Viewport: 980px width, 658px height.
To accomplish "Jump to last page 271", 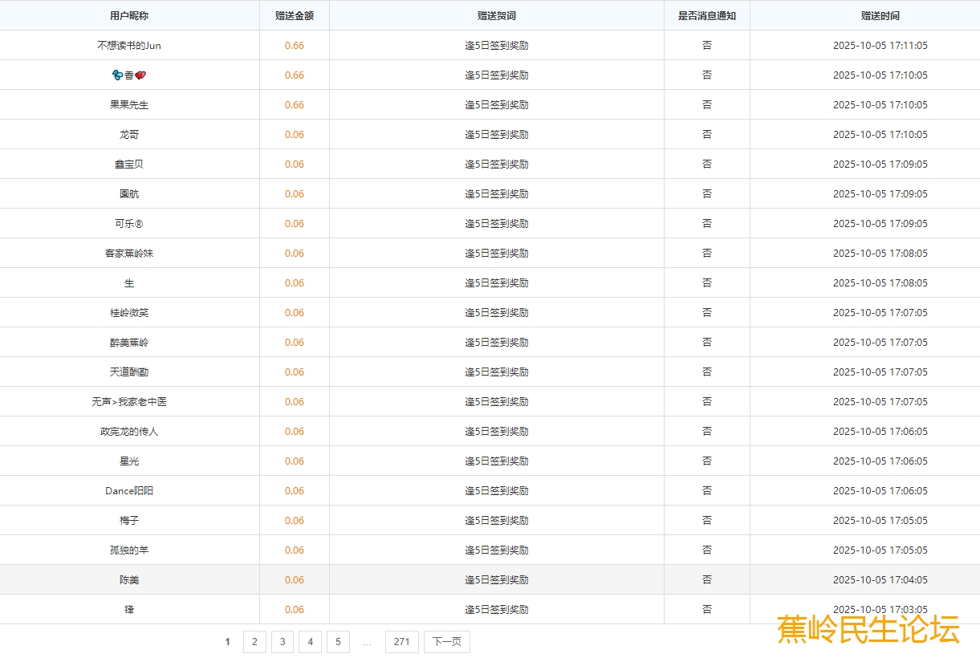I will tap(402, 642).
